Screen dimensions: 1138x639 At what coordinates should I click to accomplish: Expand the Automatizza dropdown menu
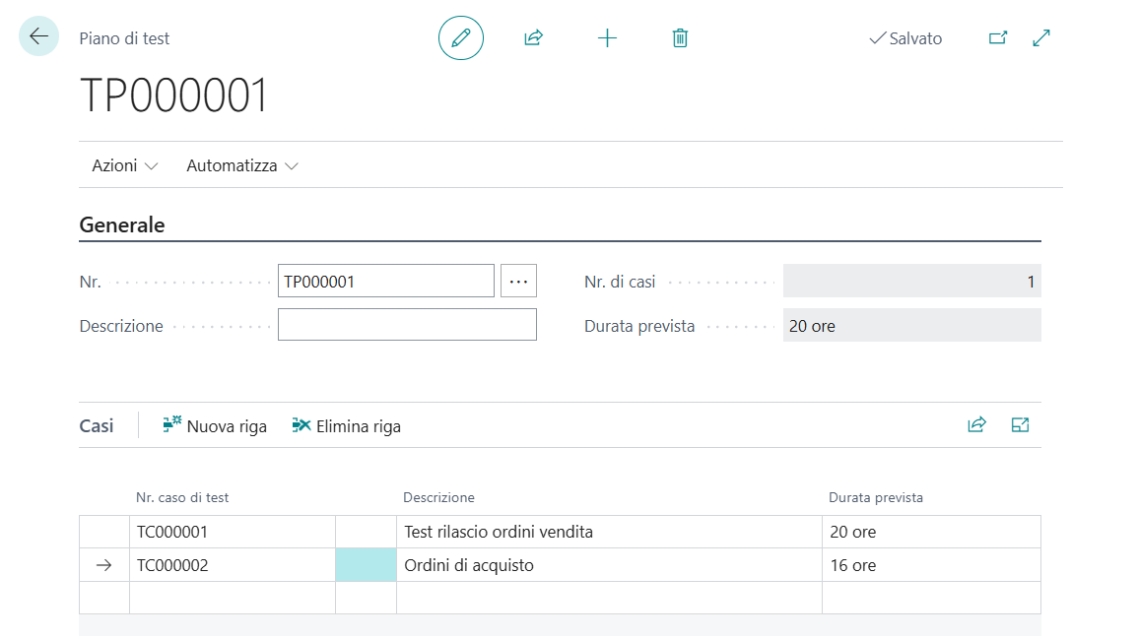point(241,165)
